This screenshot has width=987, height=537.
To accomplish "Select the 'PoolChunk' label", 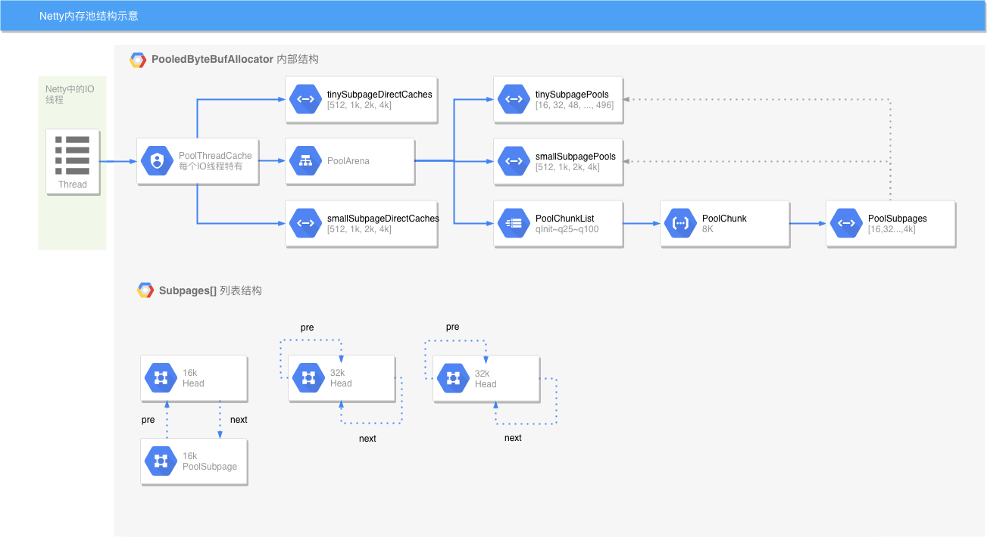I will pyautogui.click(x=724, y=218).
